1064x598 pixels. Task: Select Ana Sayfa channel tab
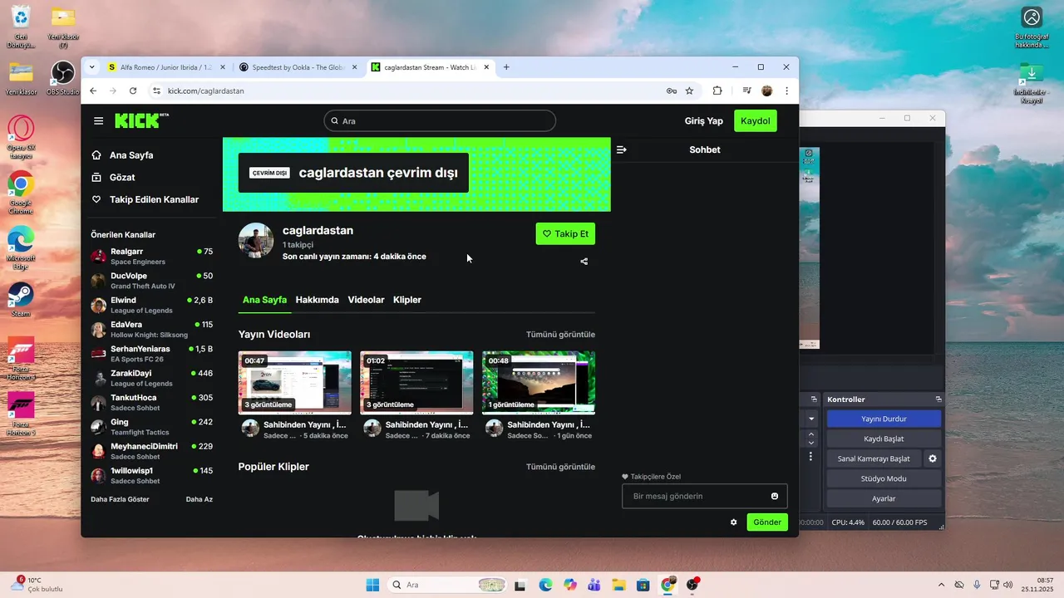[x=264, y=300]
